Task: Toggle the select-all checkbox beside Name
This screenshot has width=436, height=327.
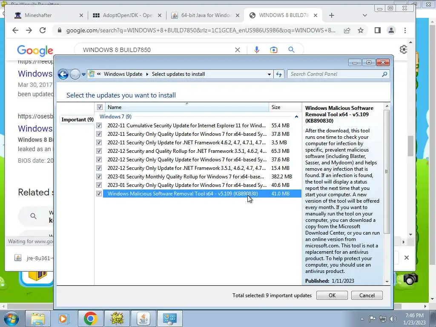Action: click(100, 107)
